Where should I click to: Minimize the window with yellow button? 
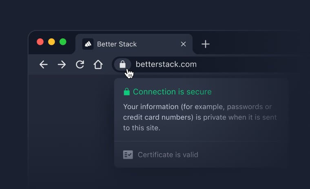point(51,42)
